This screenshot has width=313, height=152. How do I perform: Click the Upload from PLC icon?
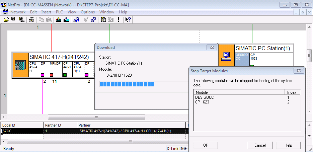[x=66, y=20]
